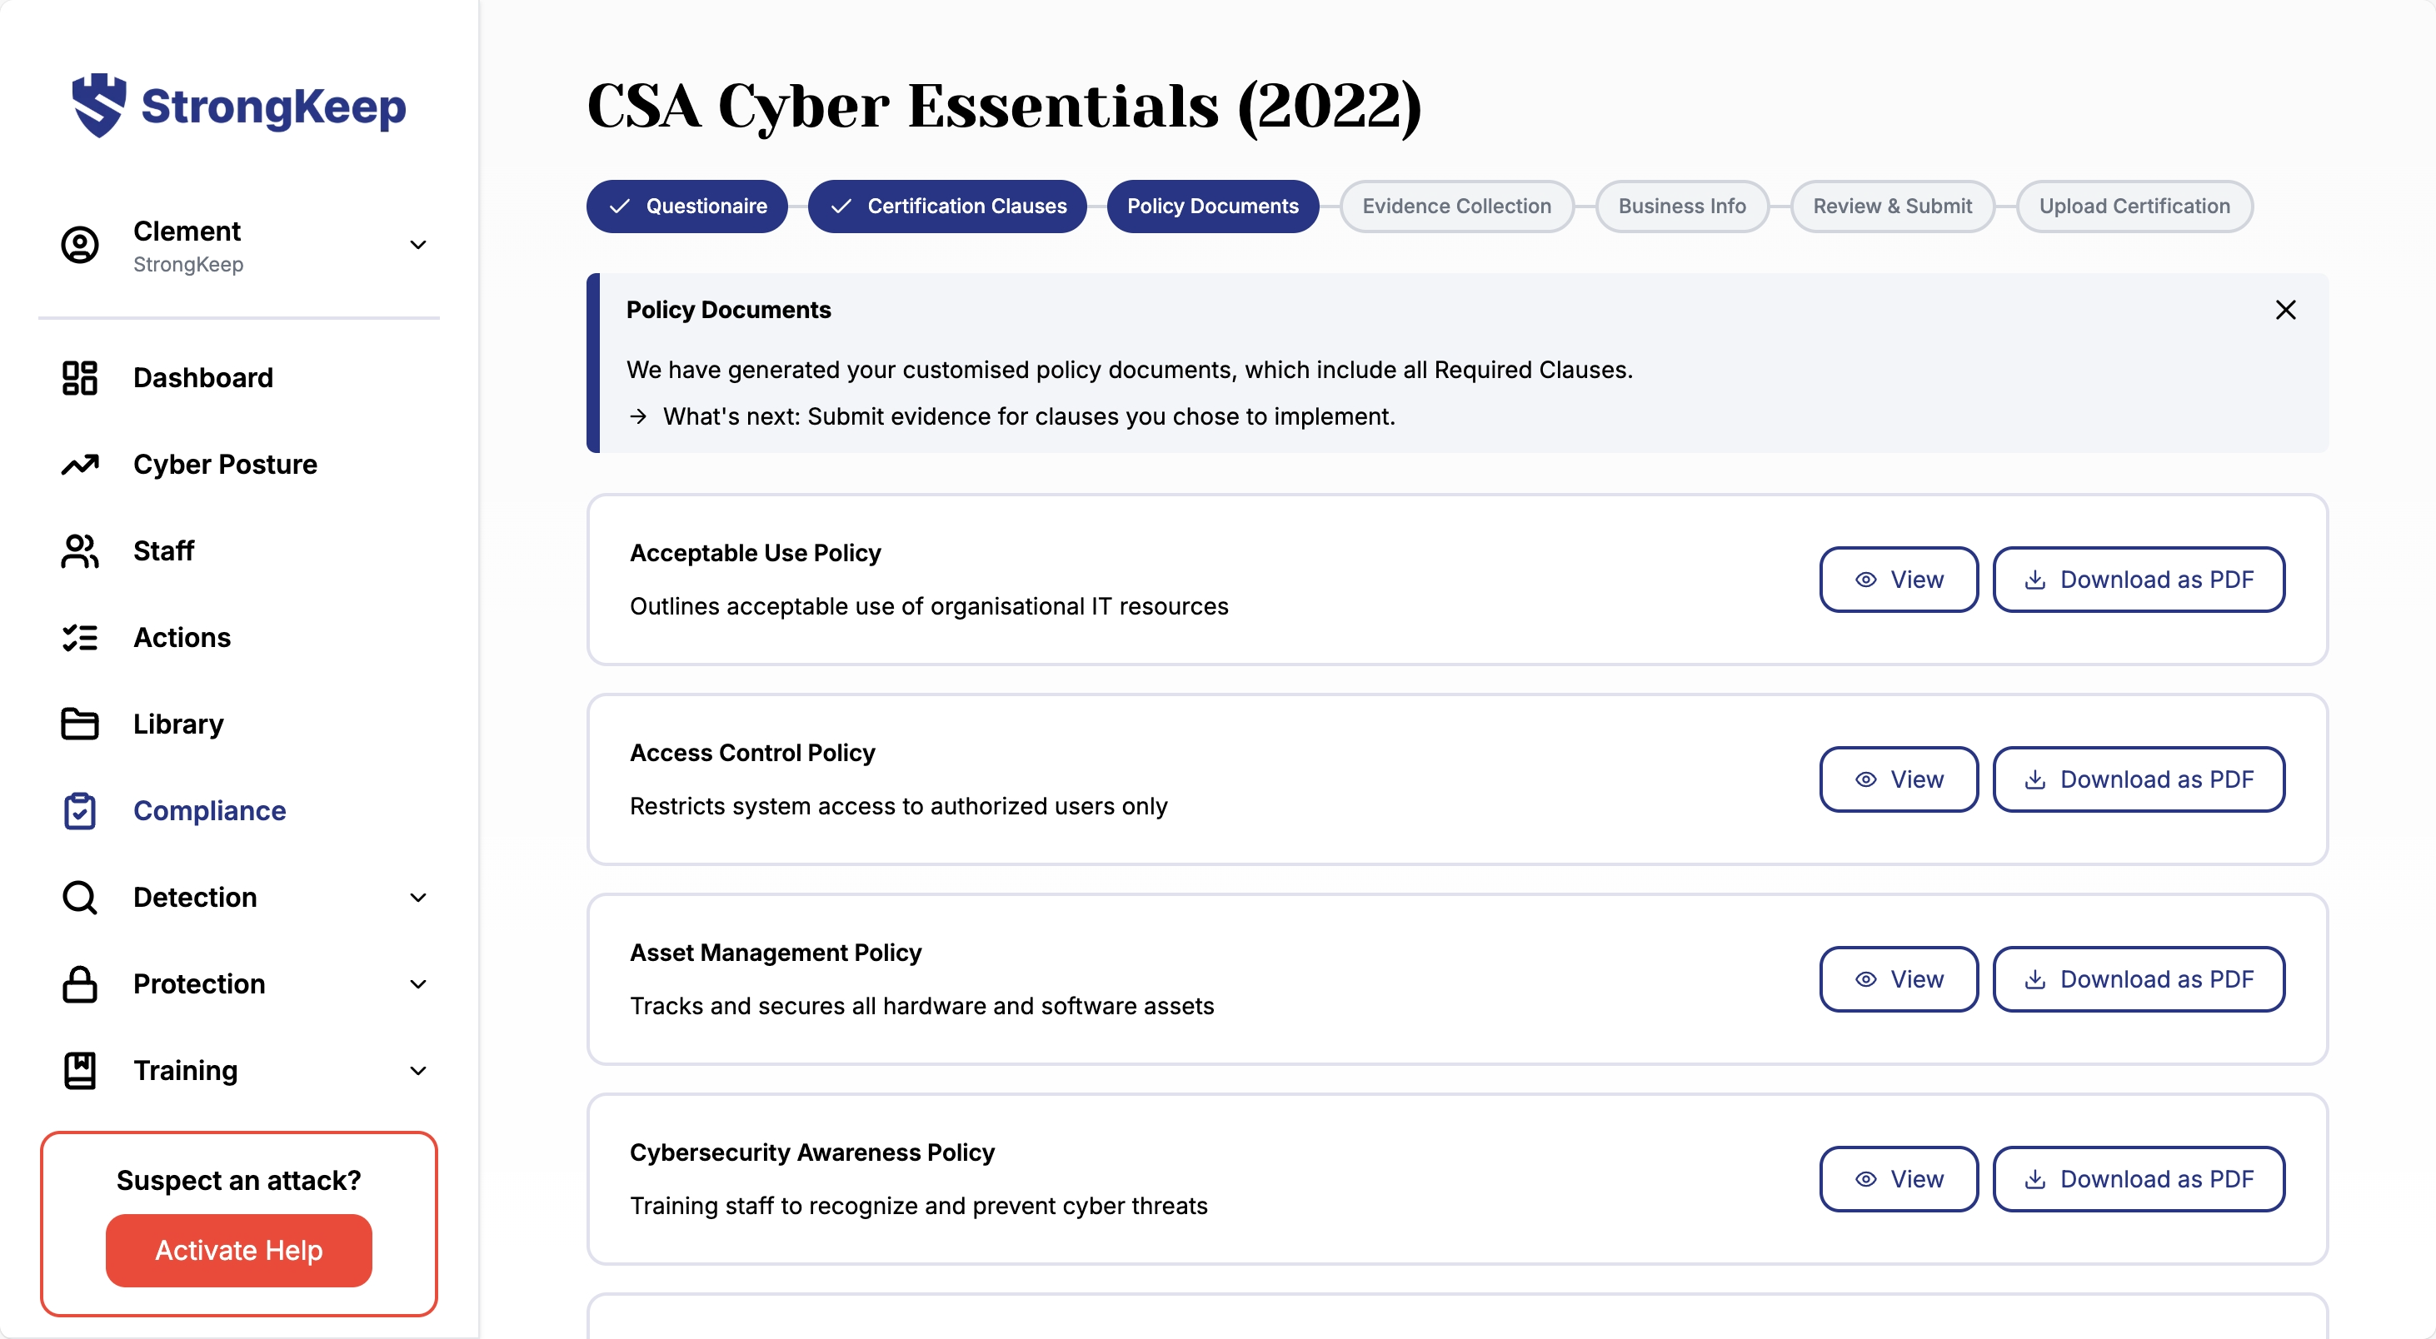The width and height of the screenshot is (2436, 1339).
Task: View the Cybersecurity Awareness Policy
Action: [x=1898, y=1179]
